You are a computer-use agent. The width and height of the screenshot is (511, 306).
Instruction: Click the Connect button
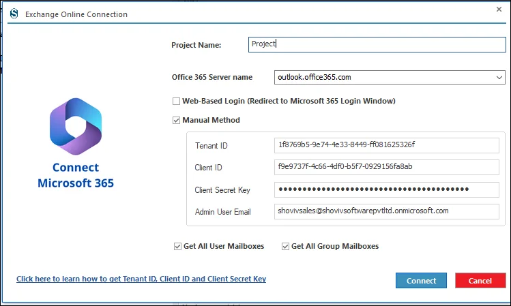coord(421,281)
